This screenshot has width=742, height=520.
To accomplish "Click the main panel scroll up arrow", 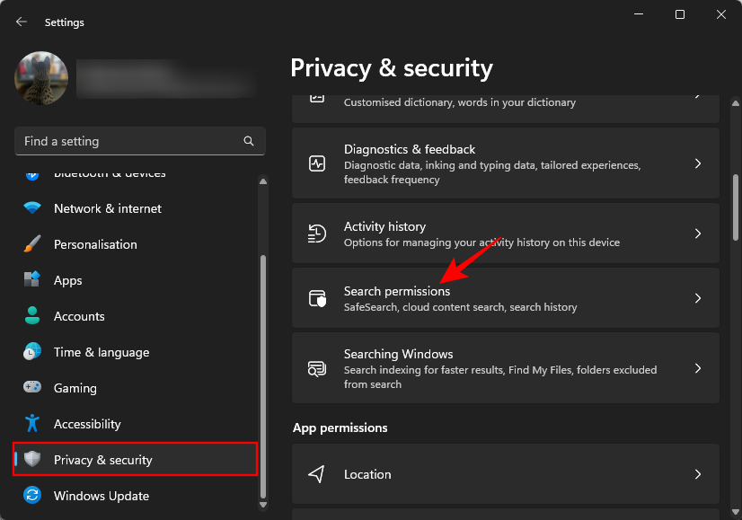I will tap(736, 102).
